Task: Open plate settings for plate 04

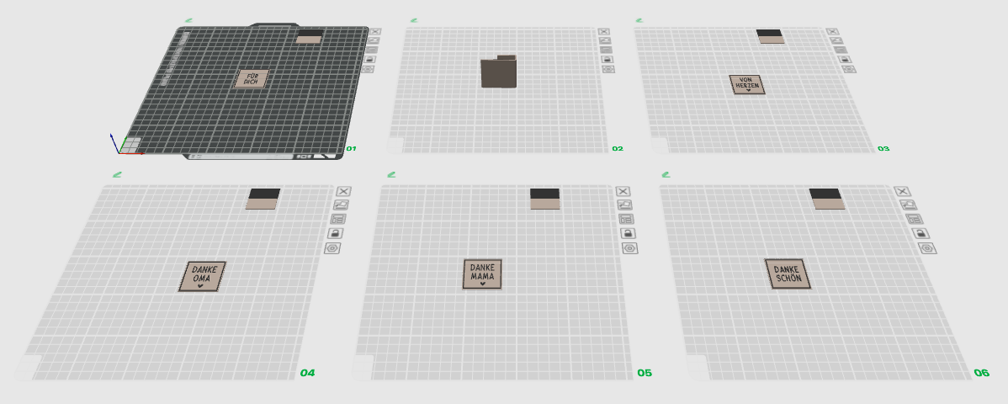Action: [x=332, y=247]
